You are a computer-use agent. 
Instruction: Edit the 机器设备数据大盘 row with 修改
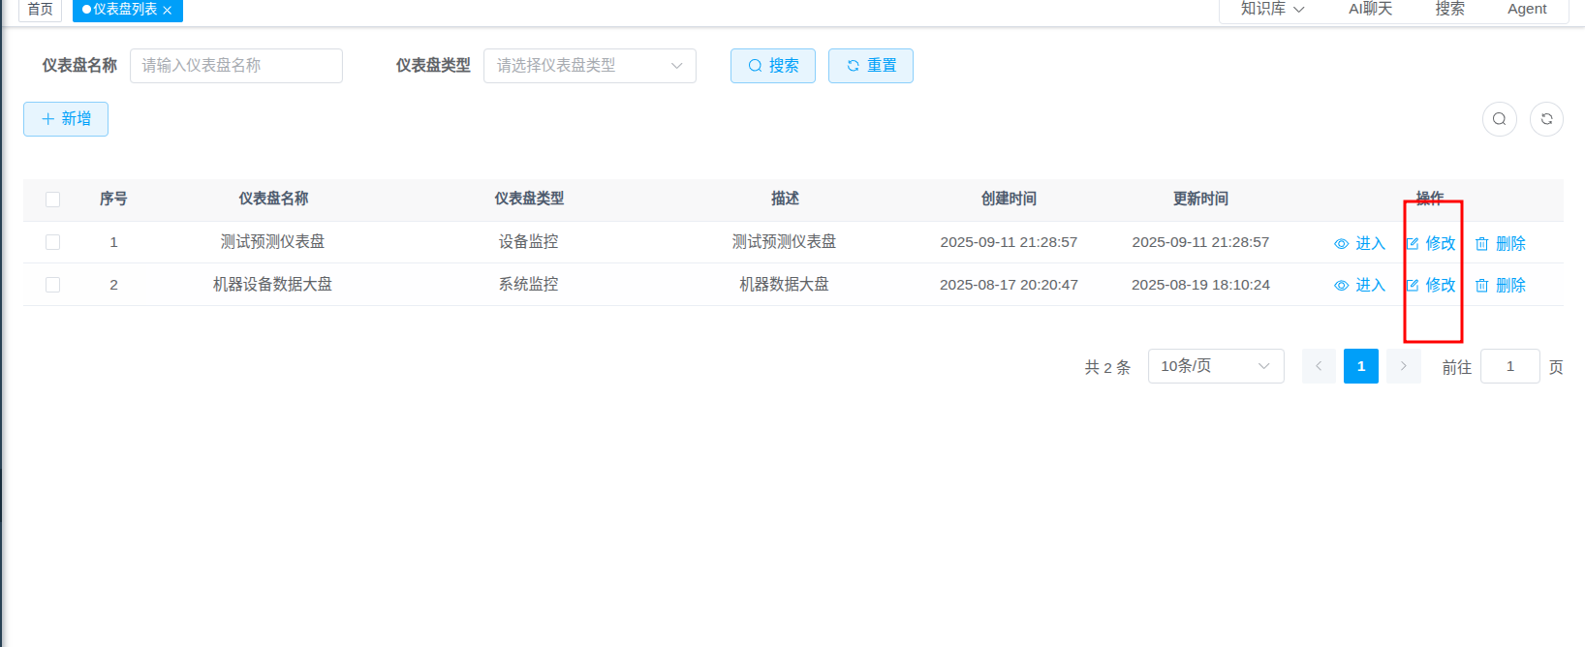click(1431, 285)
